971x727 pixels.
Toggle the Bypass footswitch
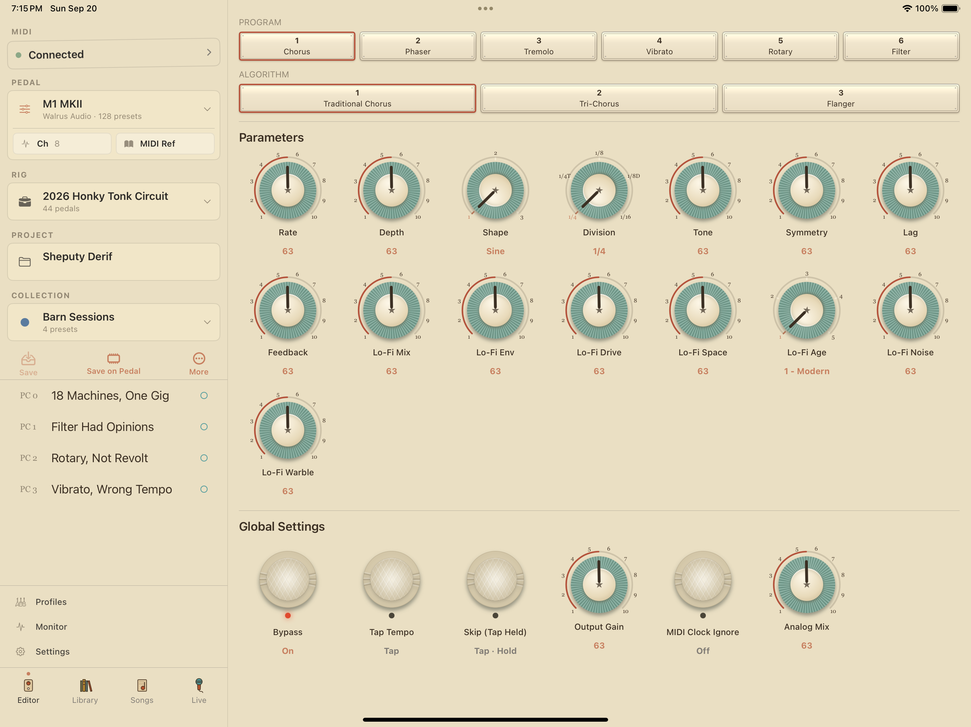(x=288, y=579)
